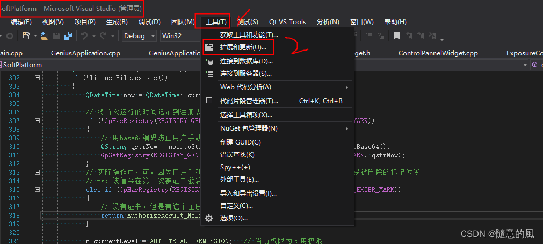
Task: Open the 分析(N) menu
Action: [x=328, y=22]
